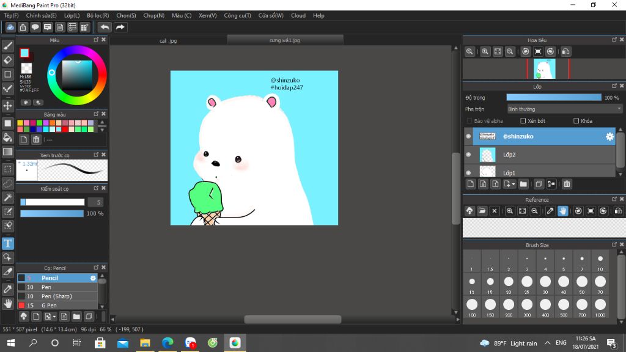Image resolution: width=626 pixels, height=352 pixels.
Task: Enable the Xén bớt checkbox
Action: [x=523, y=121]
